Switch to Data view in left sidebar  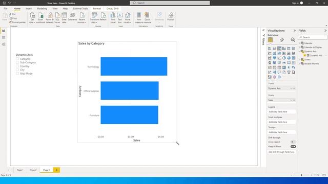4,37
